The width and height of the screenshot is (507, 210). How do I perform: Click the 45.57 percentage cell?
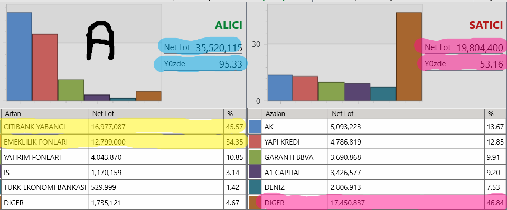(x=234, y=127)
